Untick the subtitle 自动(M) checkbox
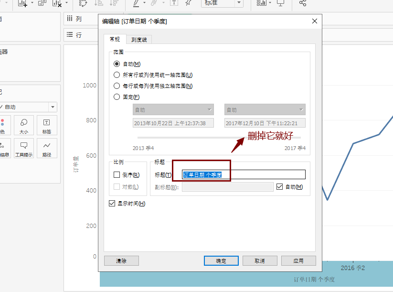 click(x=279, y=187)
